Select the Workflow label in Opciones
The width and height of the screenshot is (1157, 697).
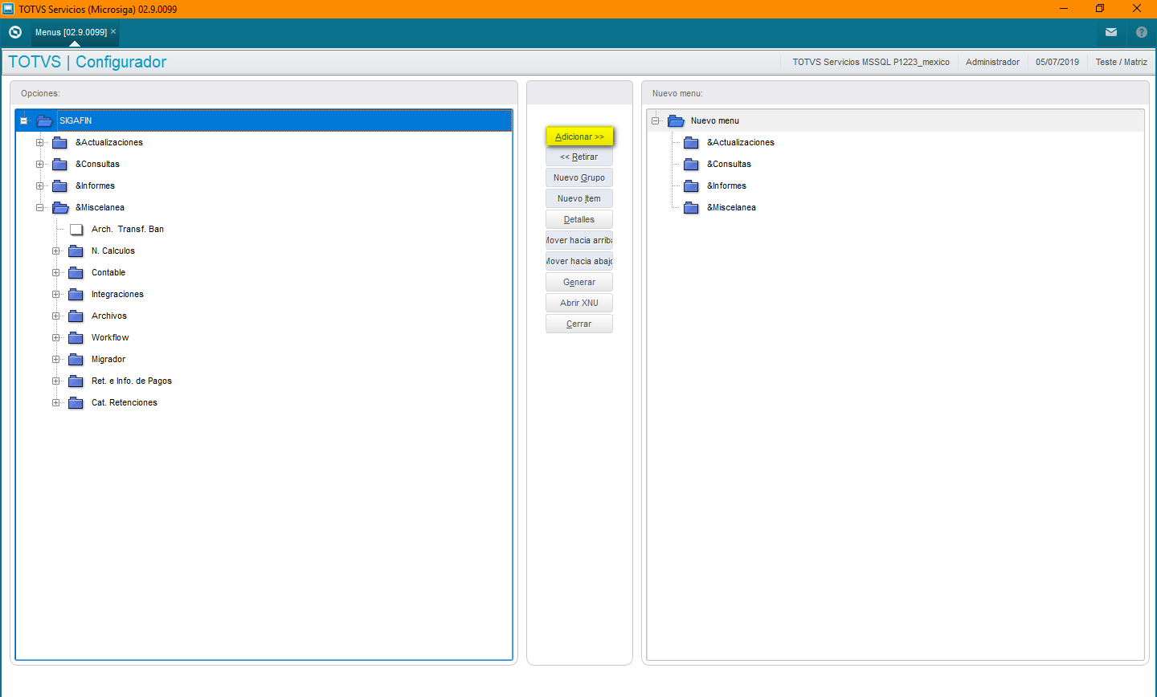point(110,337)
